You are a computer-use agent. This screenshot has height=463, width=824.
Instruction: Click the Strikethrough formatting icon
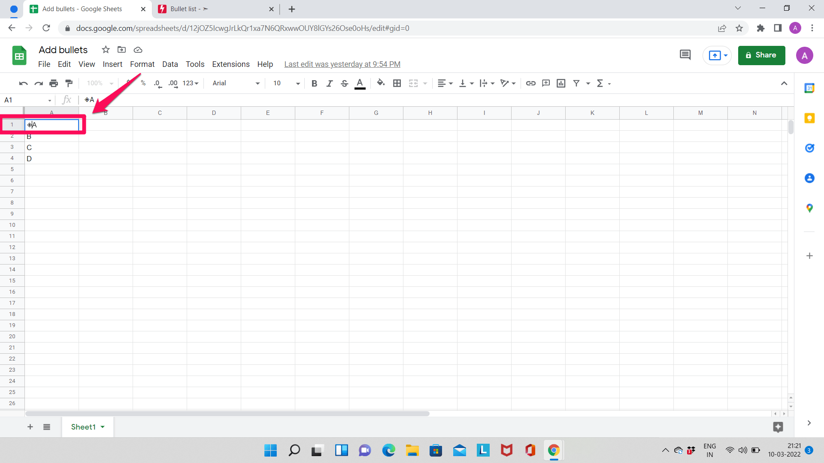tap(343, 83)
